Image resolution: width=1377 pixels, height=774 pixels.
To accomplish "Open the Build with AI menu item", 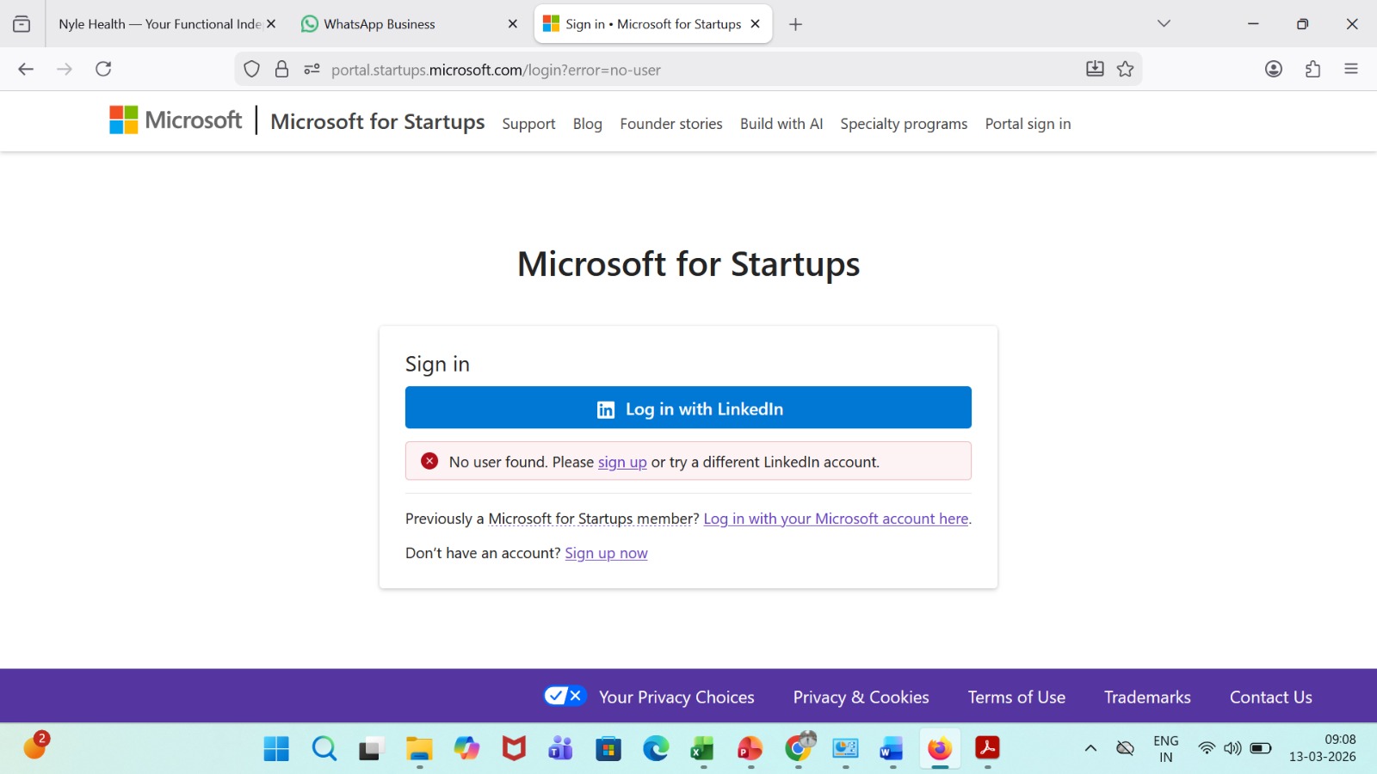I will 781,124.
